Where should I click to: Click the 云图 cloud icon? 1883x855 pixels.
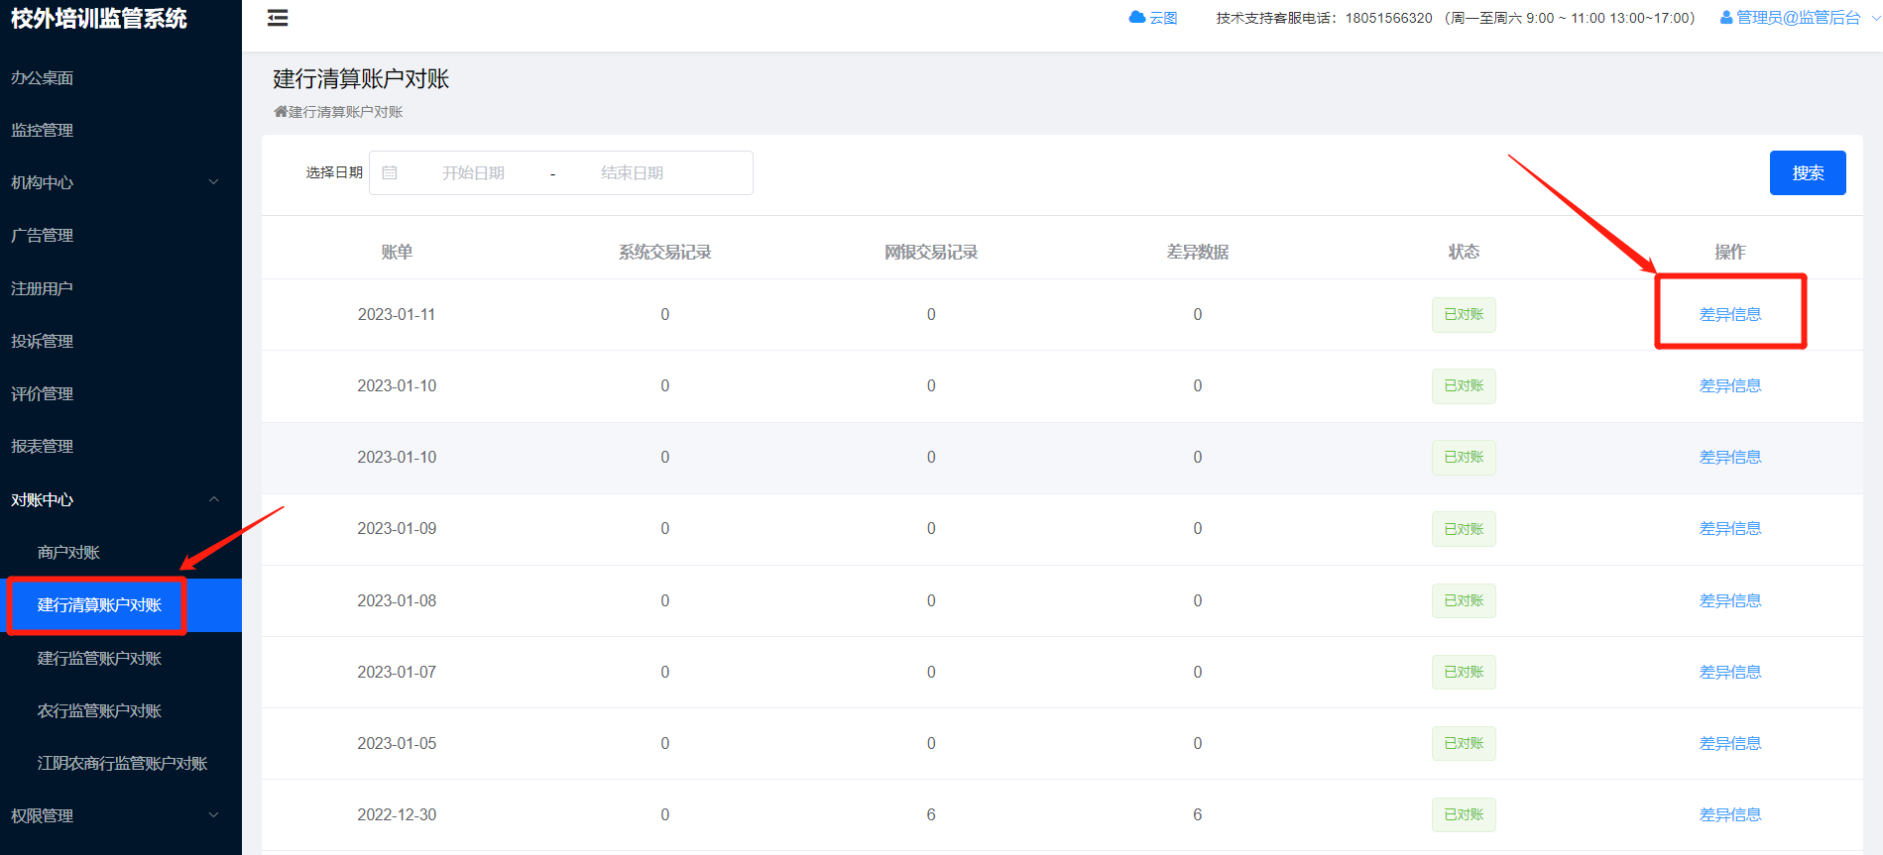[1137, 18]
